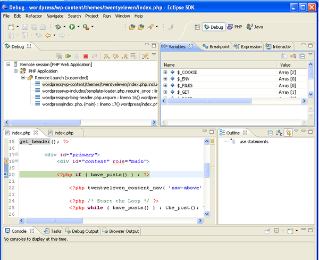Screen dimensions: 319x260
Task: Toggle Show Logical Structure in Variables view
Action: [x=293, y=56]
